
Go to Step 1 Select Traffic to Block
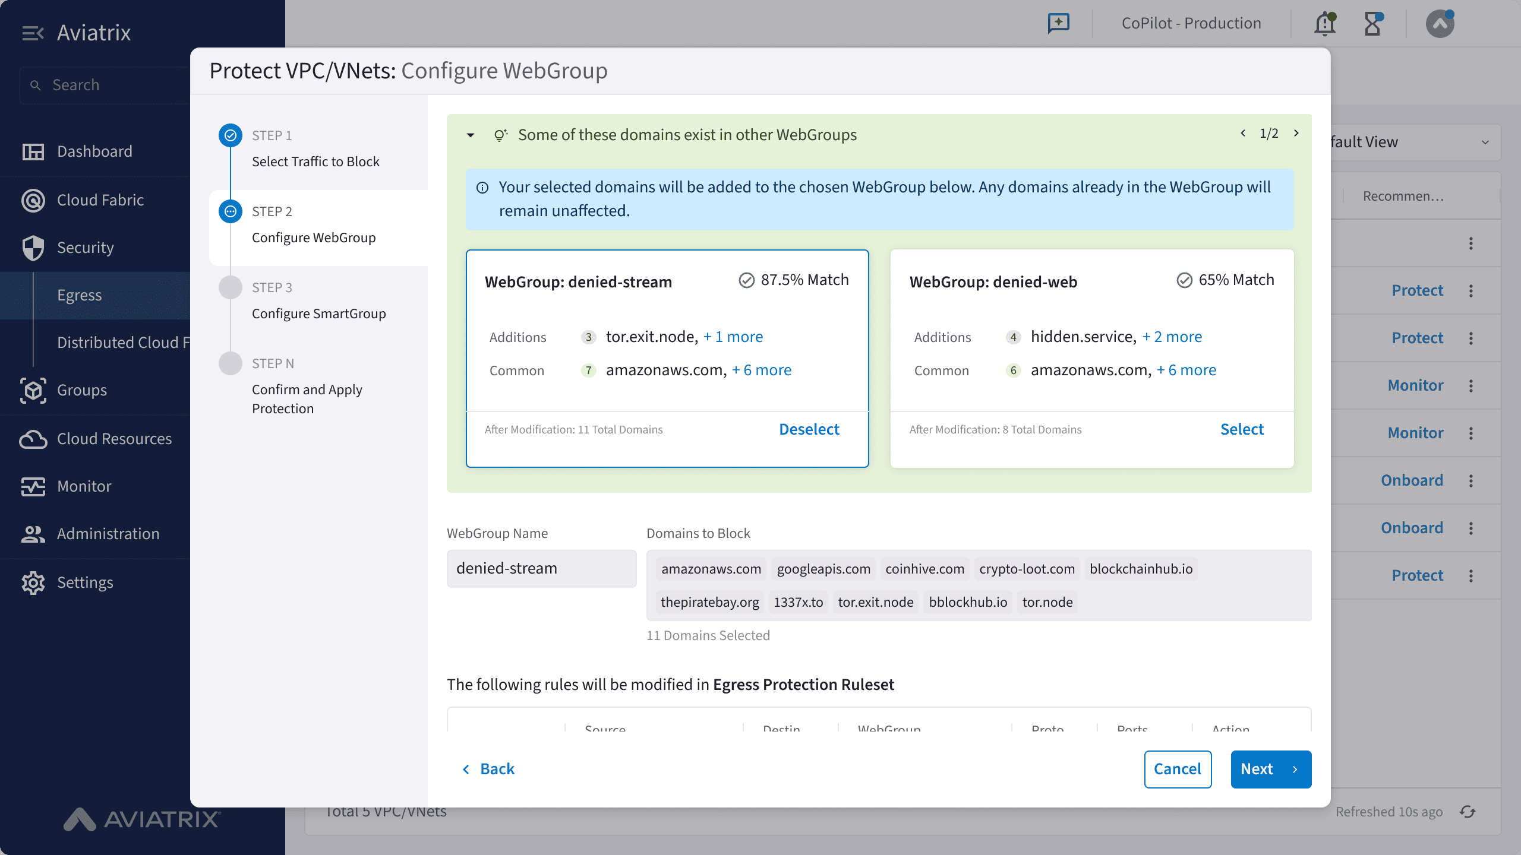(x=315, y=150)
